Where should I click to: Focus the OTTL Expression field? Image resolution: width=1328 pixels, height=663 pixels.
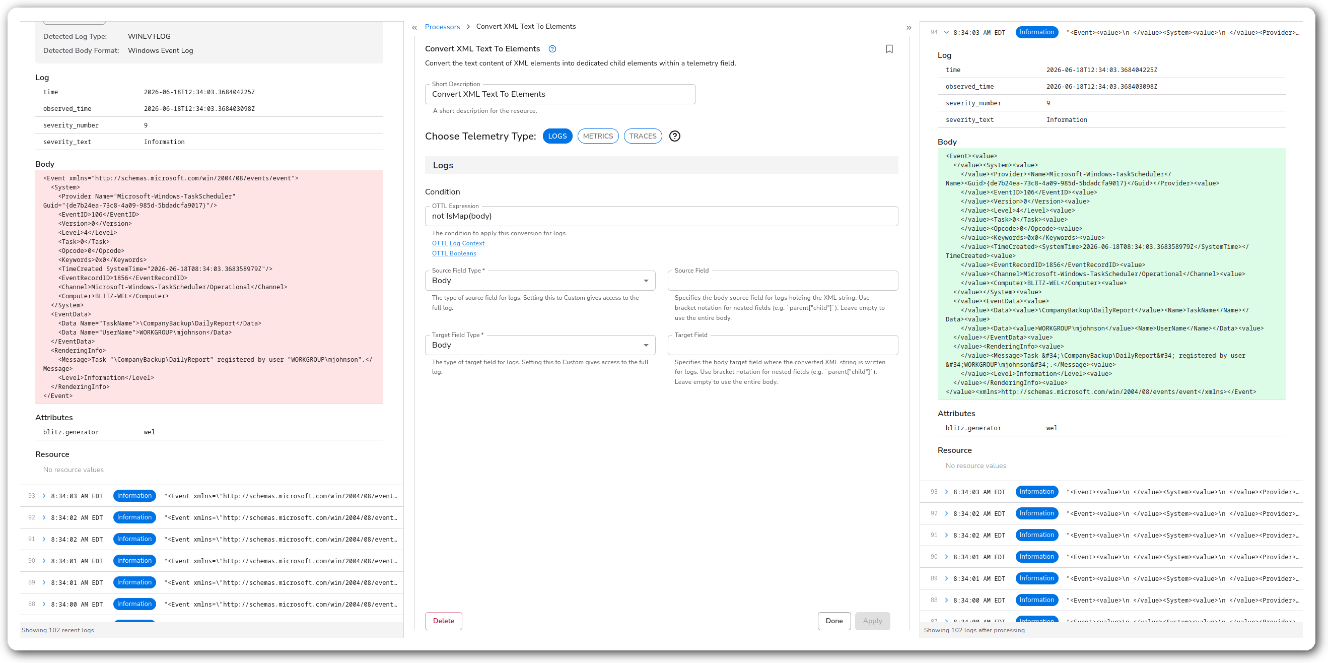point(661,216)
